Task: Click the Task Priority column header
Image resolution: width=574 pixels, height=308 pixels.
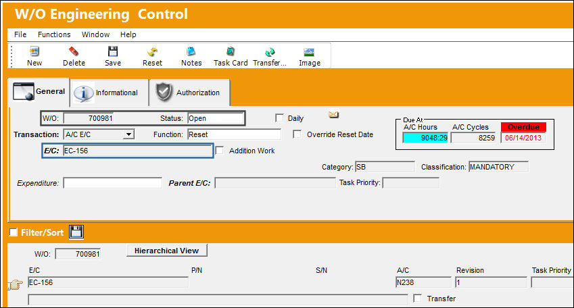Action: [551, 270]
